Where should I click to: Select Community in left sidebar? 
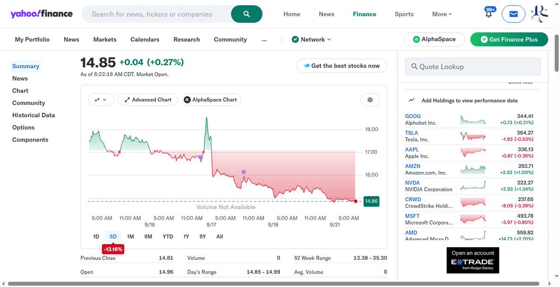[28, 103]
